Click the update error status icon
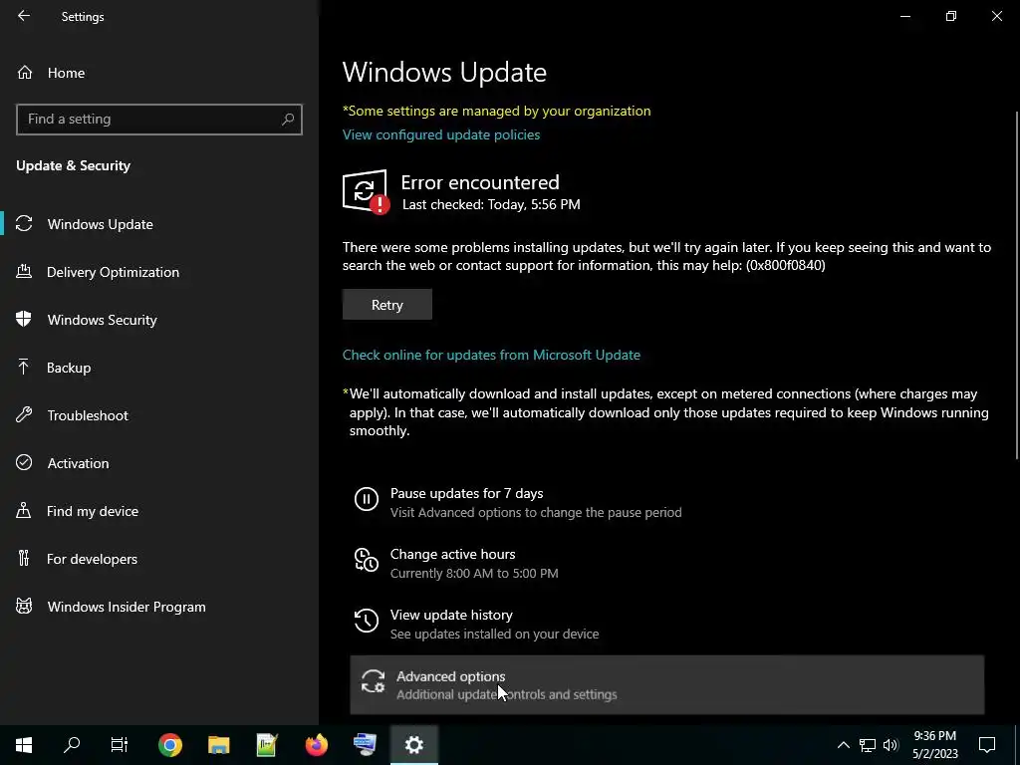Viewport: 1020px width, 765px height. [367, 192]
